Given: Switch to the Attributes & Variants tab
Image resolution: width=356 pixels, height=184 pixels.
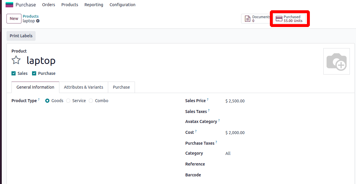Looking at the screenshot, I should 83,87.
